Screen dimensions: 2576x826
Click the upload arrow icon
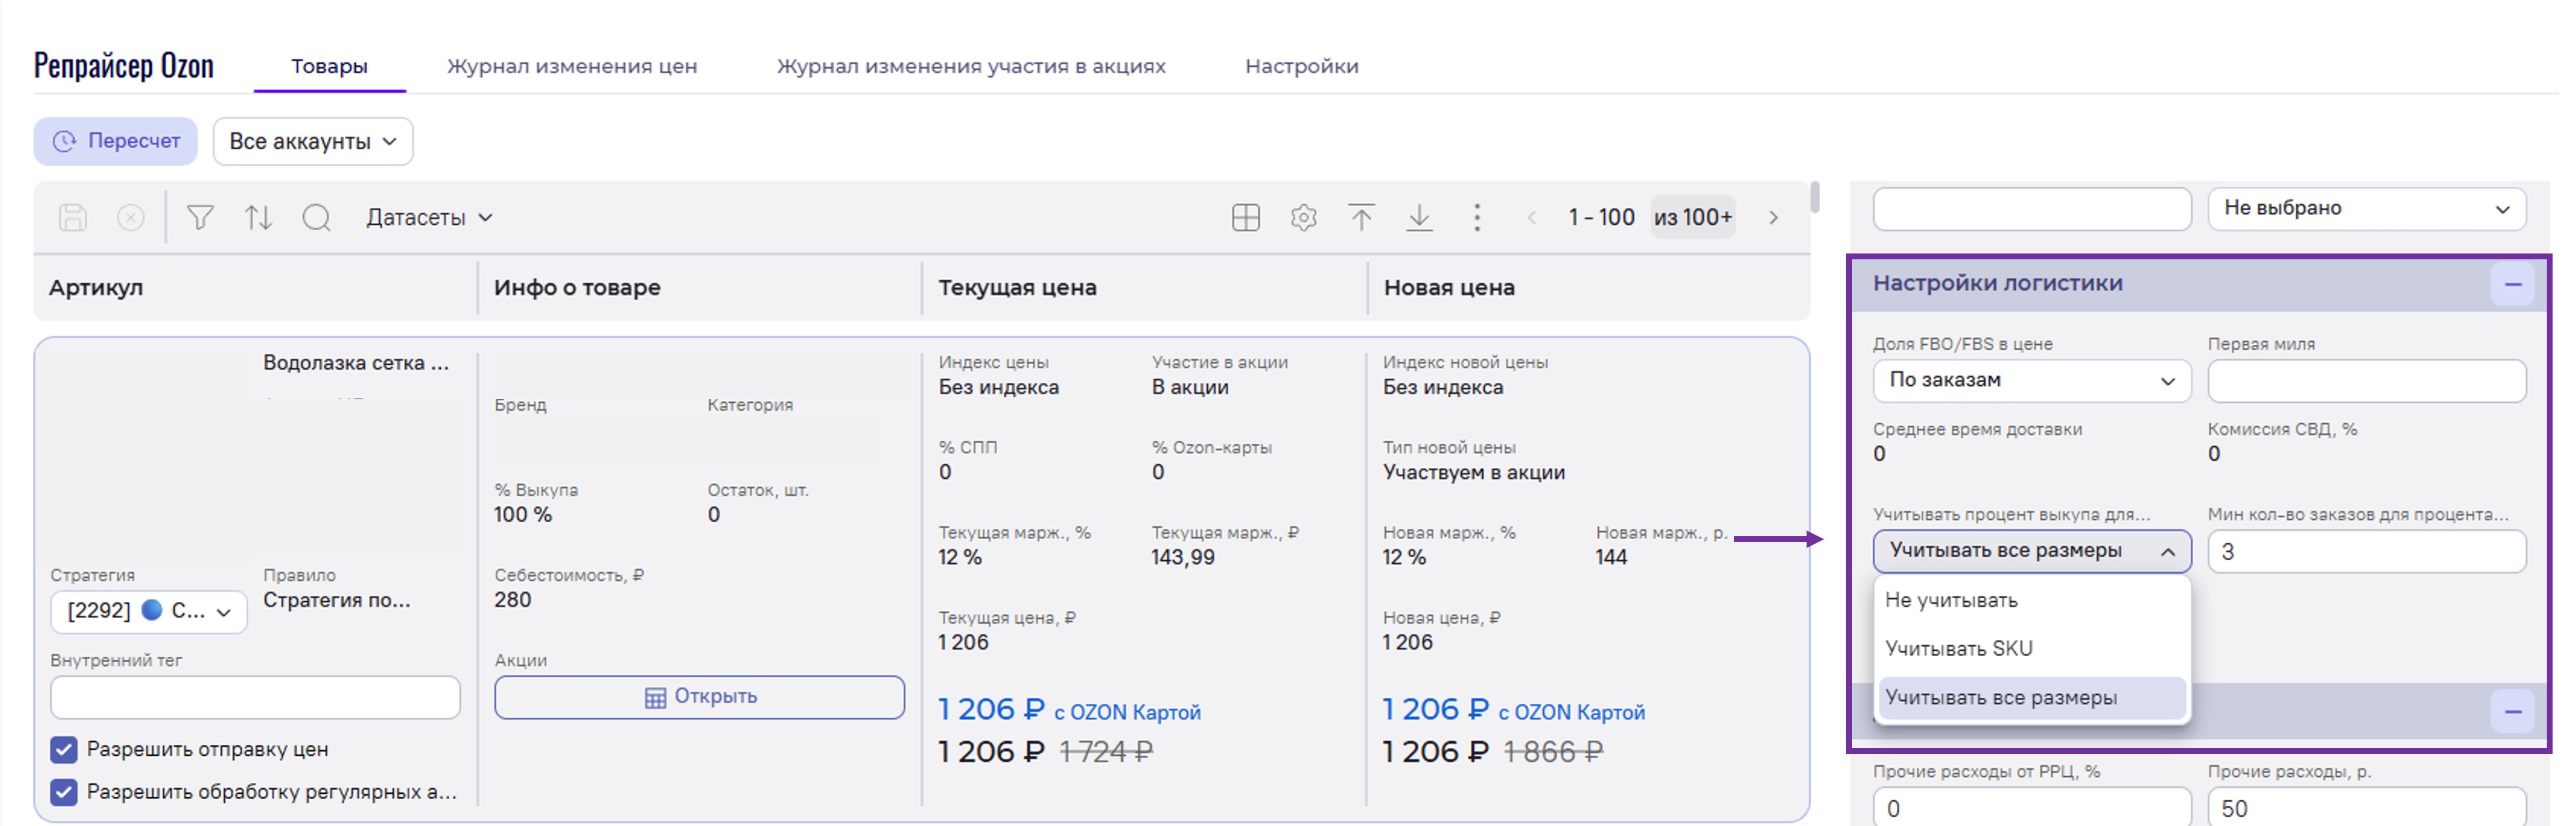[x=1361, y=217]
